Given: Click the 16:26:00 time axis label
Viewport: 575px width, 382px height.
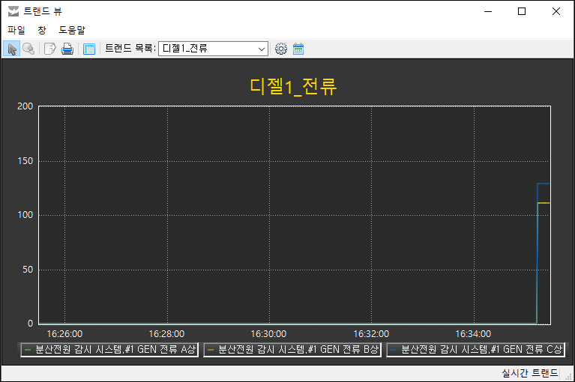Looking at the screenshot, I should (64, 333).
